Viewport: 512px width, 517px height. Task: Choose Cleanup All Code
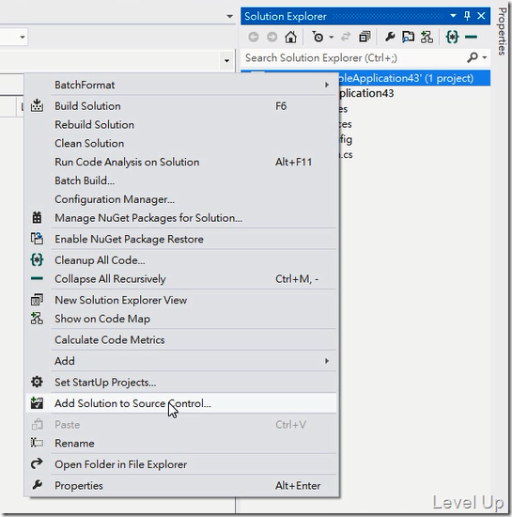click(180, 260)
